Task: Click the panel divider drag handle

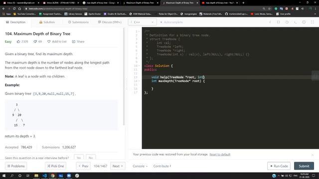Action: click(x=127, y=84)
